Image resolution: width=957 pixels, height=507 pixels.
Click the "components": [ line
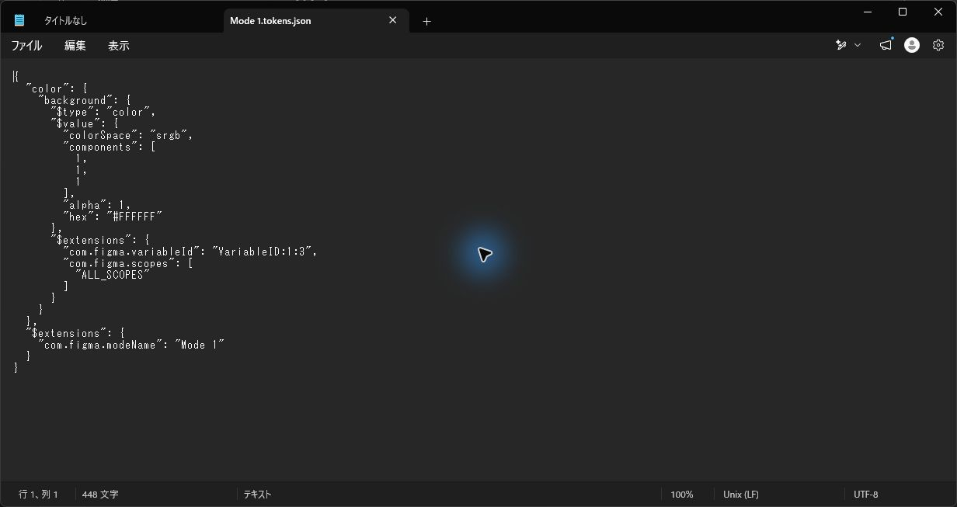[110, 147]
